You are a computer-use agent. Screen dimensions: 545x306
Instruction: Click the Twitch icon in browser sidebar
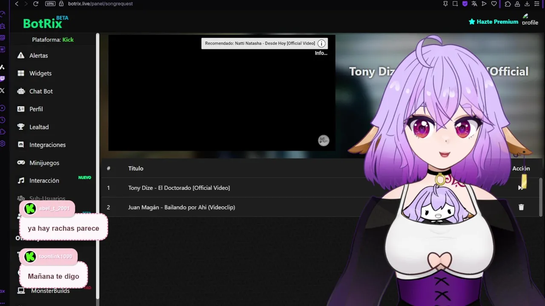pyautogui.click(x=3, y=79)
